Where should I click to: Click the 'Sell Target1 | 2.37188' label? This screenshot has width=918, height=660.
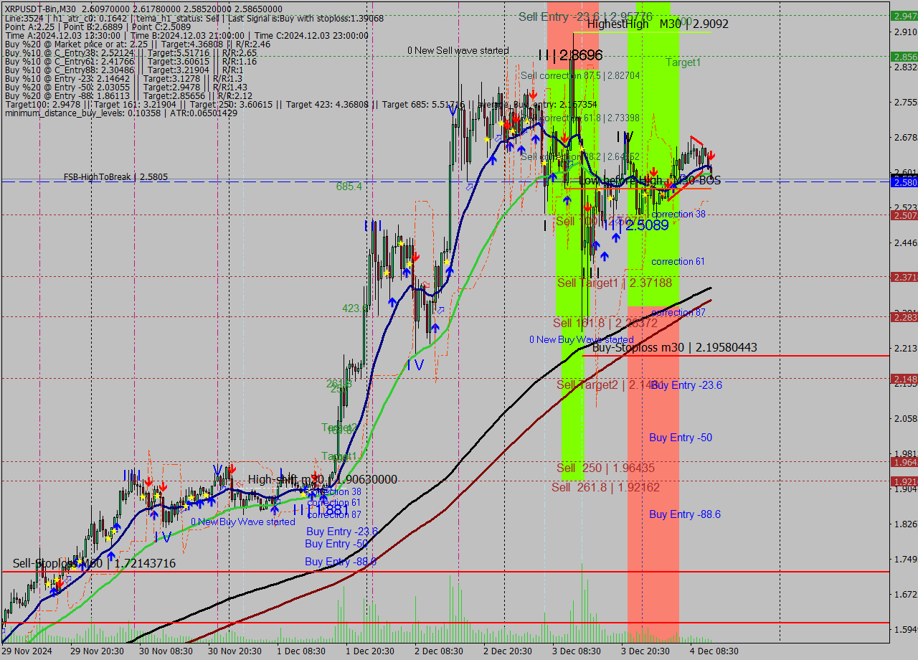click(615, 283)
